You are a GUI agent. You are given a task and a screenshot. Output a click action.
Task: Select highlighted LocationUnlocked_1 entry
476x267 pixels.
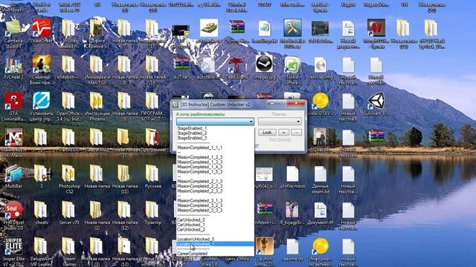215,244
